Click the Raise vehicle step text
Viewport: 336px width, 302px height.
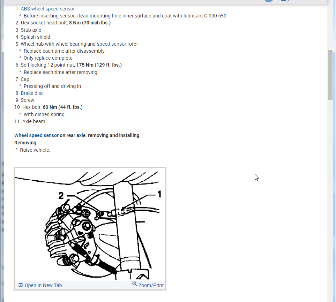click(35, 150)
